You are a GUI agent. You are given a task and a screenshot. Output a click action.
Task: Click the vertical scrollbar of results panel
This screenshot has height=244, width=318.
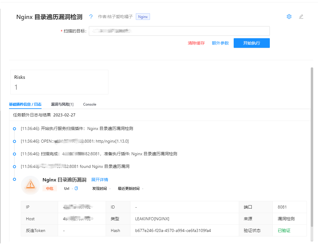(312, 147)
